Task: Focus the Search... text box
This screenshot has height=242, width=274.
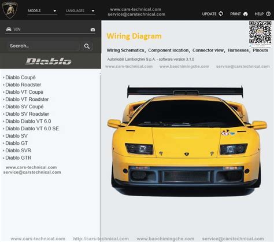Action: click(43, 46)
